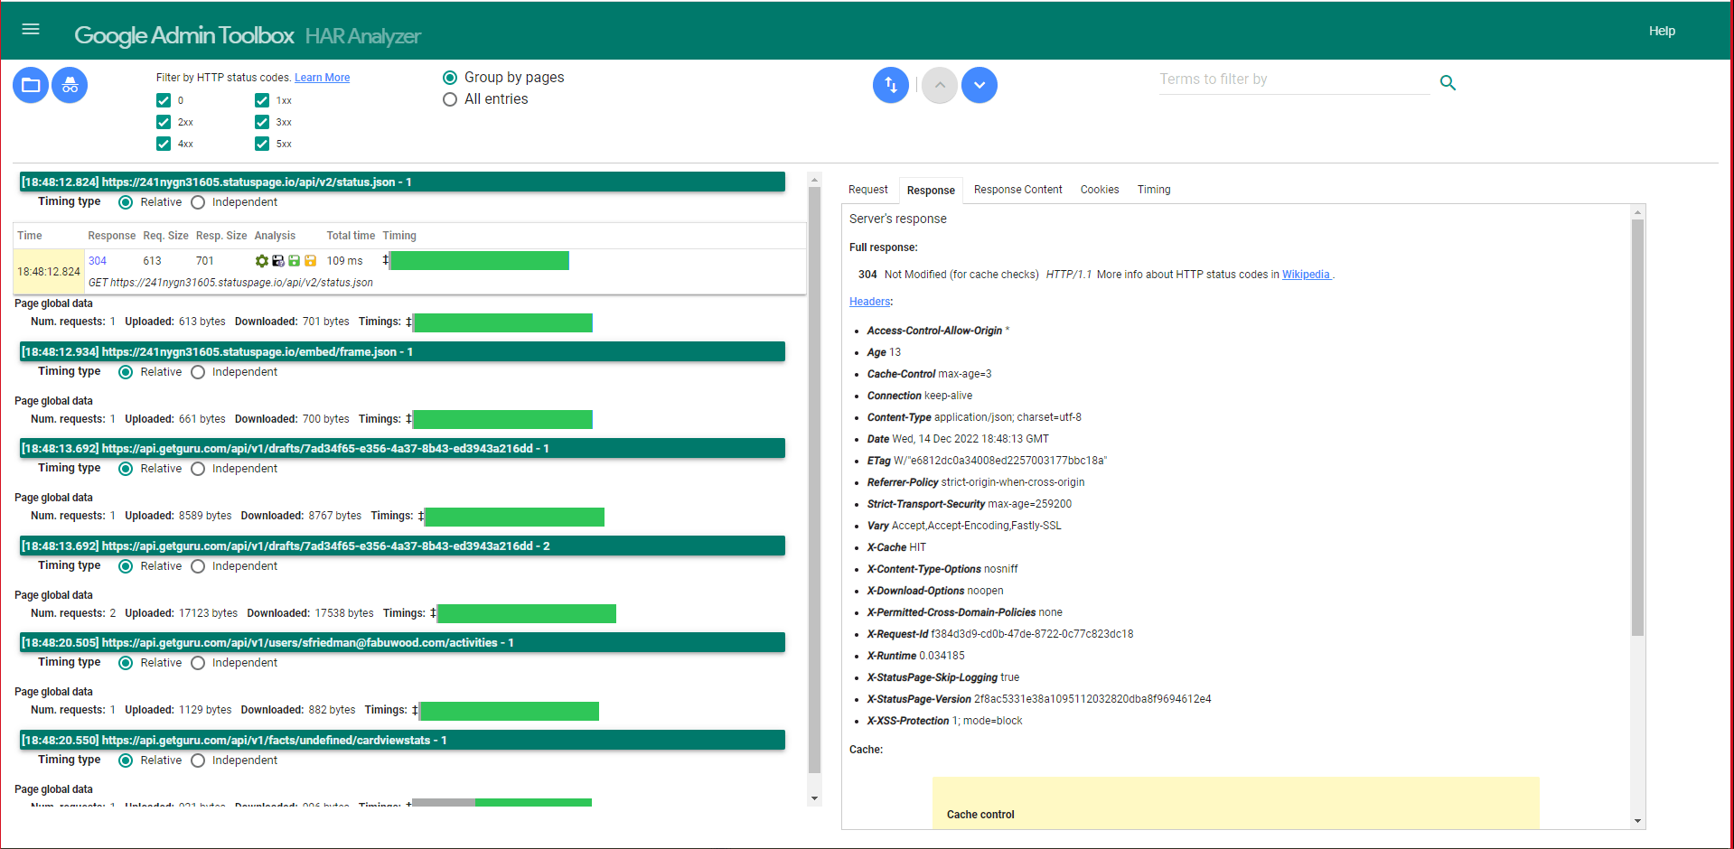Collapse the frame.json page entry header

coord(402,351)
